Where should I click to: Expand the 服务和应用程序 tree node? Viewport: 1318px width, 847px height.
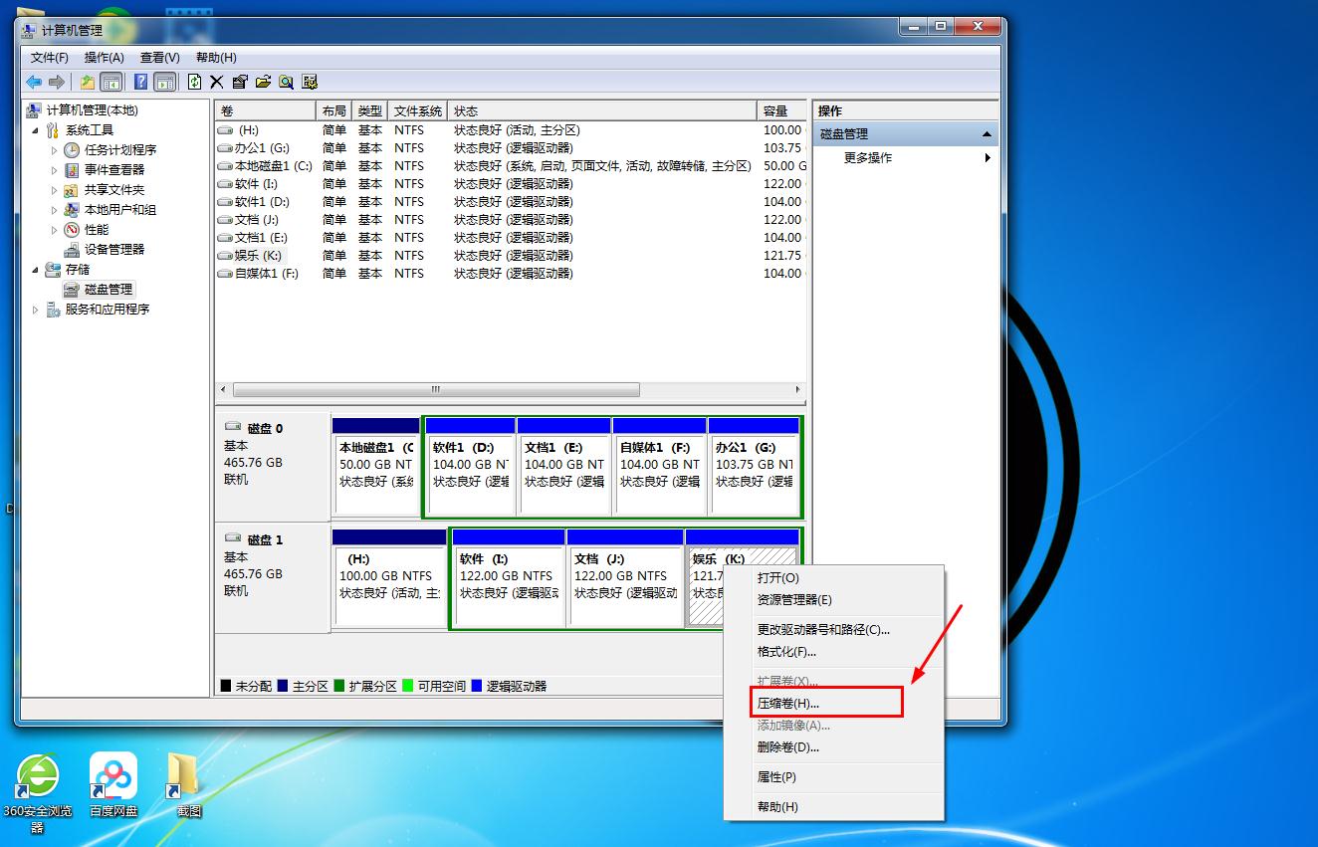pos(37,310)
